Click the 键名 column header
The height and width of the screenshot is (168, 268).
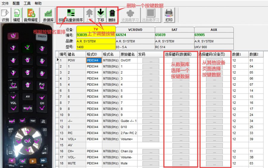71,54
